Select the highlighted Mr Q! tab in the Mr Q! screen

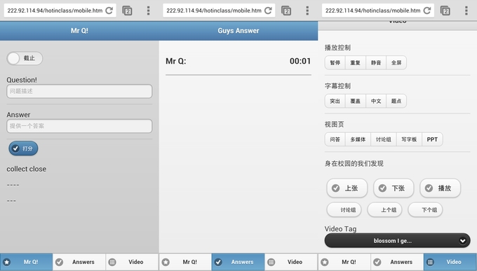pos(27,262)
